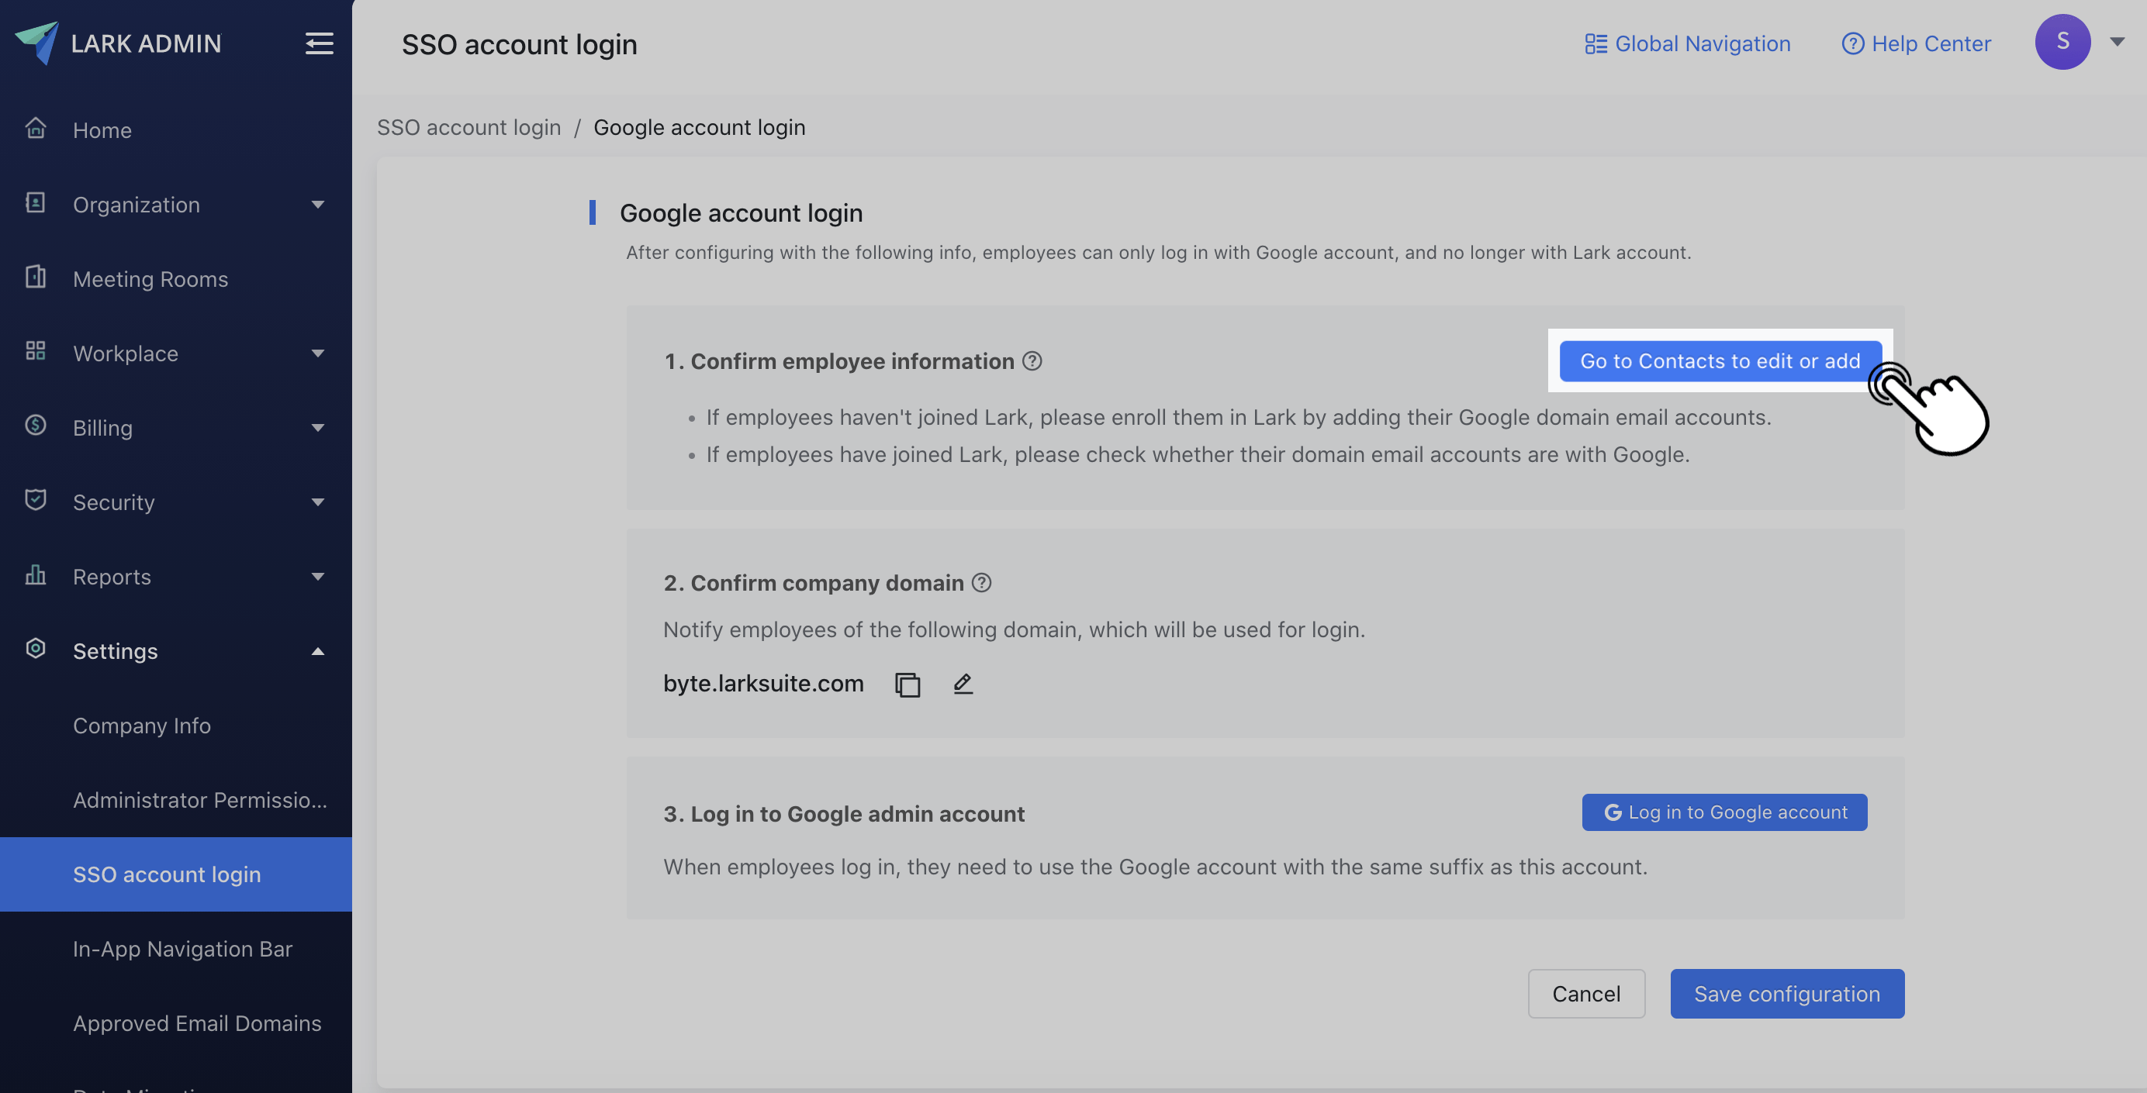
Task: Open help tooltip beside Confirm employee information
Action: (x=1032, y=360)
